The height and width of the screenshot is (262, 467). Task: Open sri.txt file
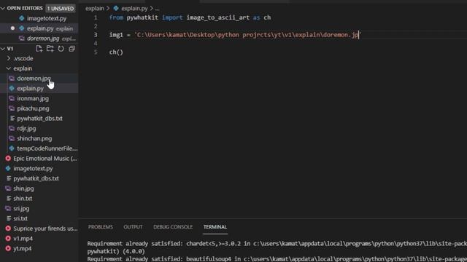pyautogui.click(x=20, y=218)
